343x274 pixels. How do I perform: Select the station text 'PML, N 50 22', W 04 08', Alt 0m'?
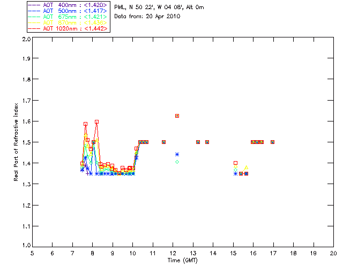point(159,7)
